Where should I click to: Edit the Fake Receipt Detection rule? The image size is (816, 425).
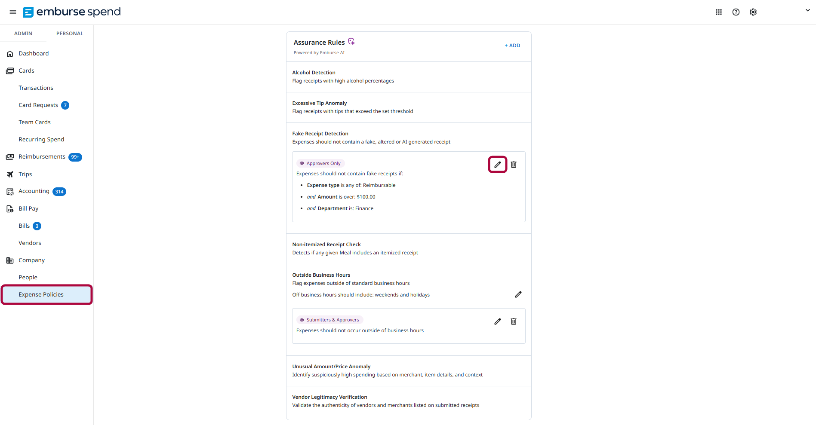[x=498, y=165]
